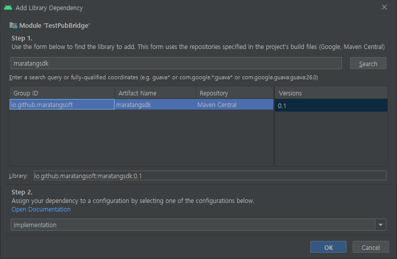Select the io.github.maratangsoft Group ID cell
This screenshot has height=259, width=397.
tap(62, 105)
